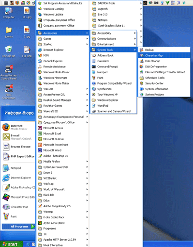Select Windows Catalog entry
Viewport: 193px width, 247px height.
pos(63,9)
